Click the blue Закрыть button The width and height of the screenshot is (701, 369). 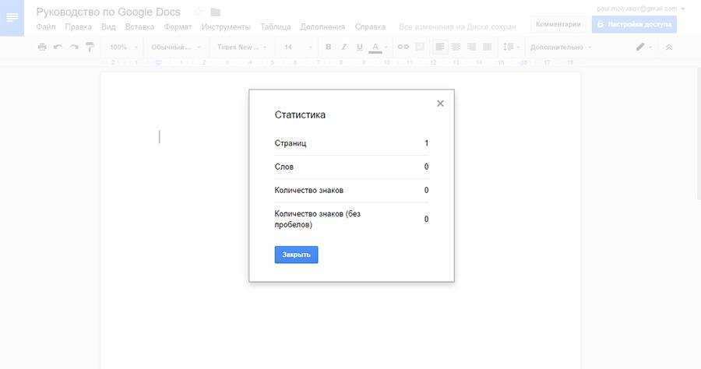pyautogui.click(x=296, y=255)
